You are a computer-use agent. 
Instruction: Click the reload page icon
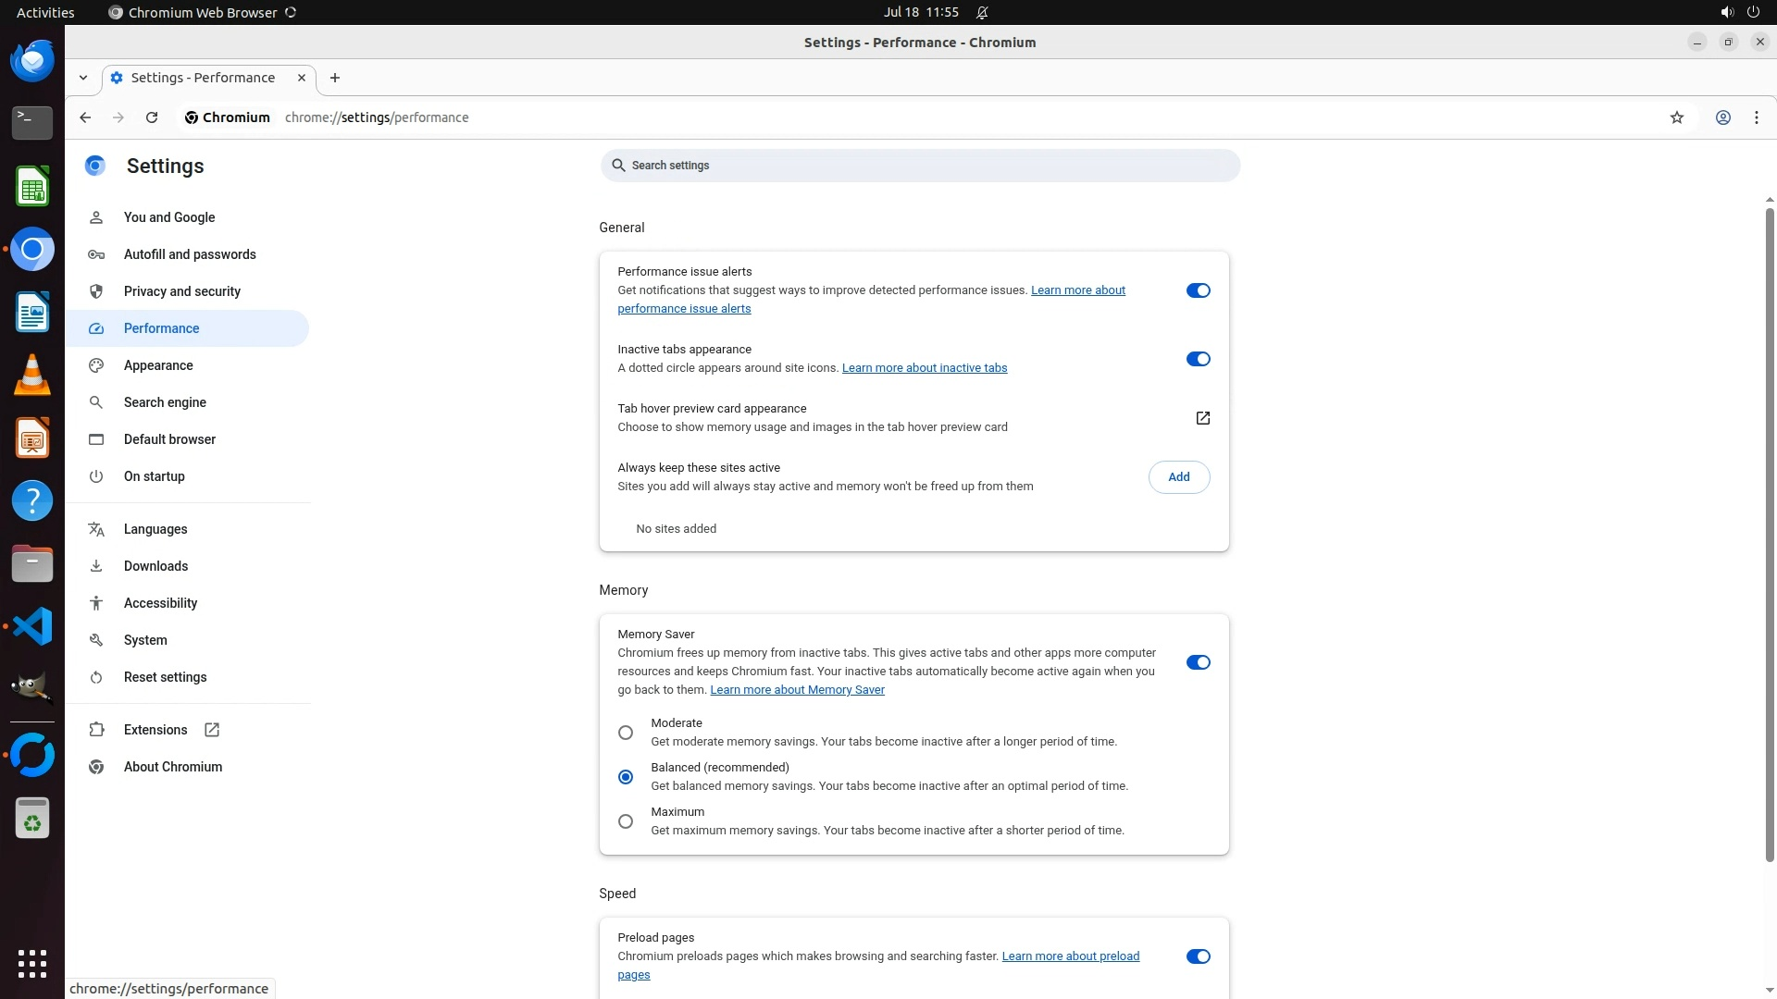[152, 117]
